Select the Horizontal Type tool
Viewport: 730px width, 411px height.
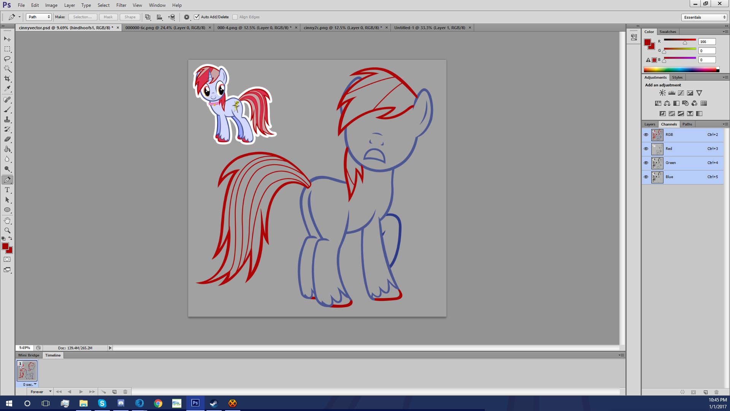click(x=7, y=190)
